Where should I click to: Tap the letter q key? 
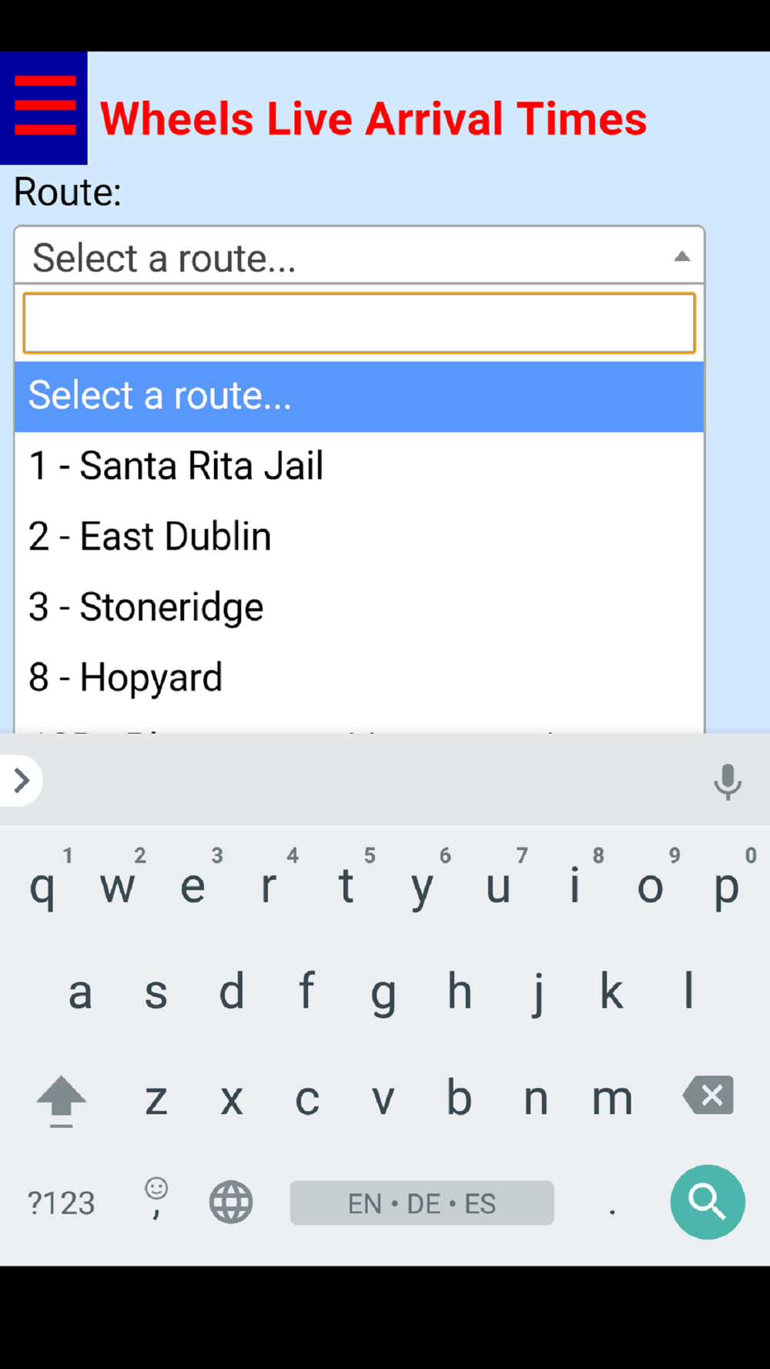[44, 885]
